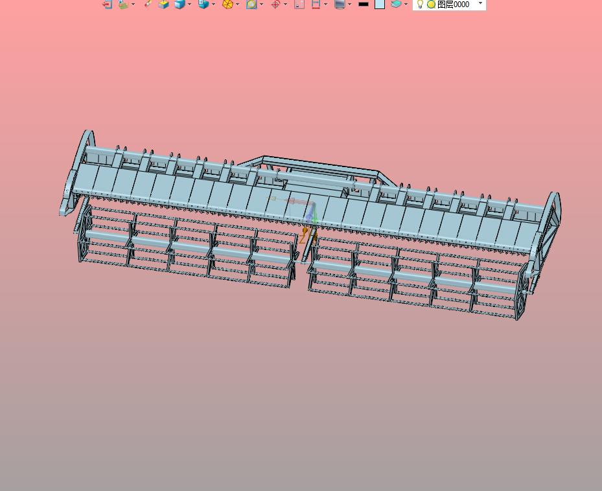Select the brush eraser tool icon
Viewport: 602px width, 491px height.
pyautogui.click(x=148, y=4)
